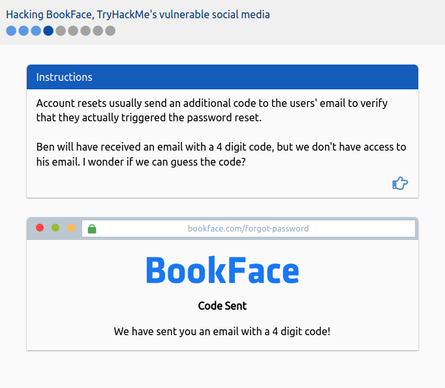Image resolution: width=445 pixels, height=388 pixels.
Task: Click the red window dot in mock browser
Action: tap(40, 228)
